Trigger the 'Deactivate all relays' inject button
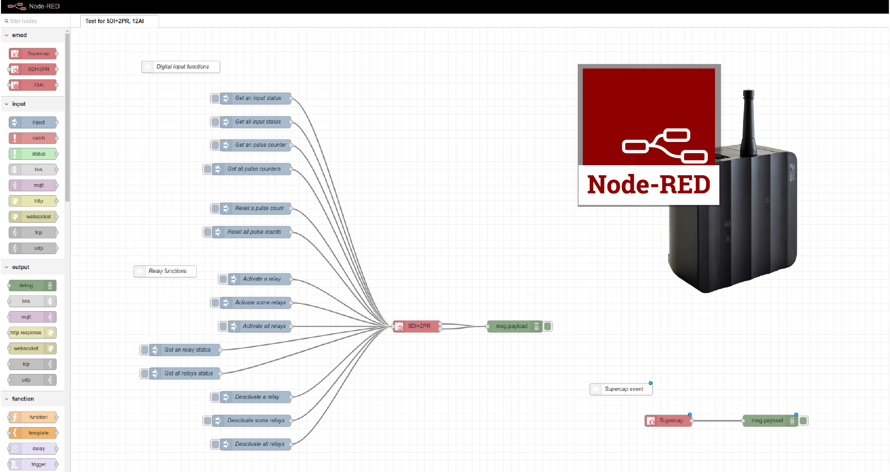The image size is (890, 472). point(216,444)
